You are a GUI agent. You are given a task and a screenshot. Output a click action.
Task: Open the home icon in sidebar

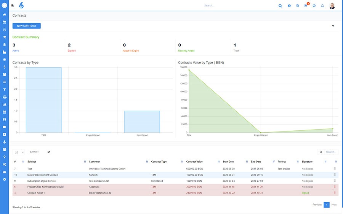(x=4, y=14)
